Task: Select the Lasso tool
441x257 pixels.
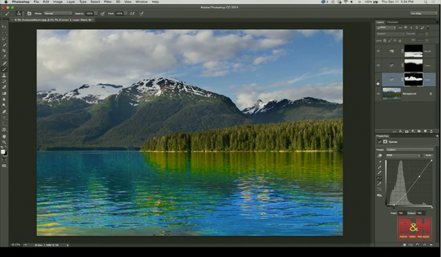Action: point(4,39)
